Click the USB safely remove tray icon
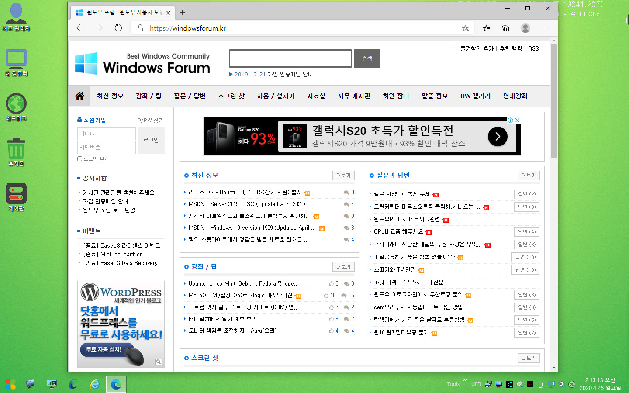This screenshot has width=629, height=393. point(540,384)
